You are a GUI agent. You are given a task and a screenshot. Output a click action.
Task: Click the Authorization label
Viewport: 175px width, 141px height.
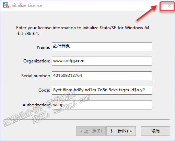click(36, 105)
